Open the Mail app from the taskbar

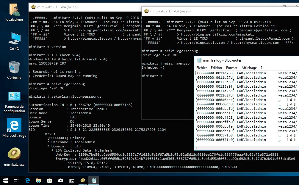tap(61, 181)
